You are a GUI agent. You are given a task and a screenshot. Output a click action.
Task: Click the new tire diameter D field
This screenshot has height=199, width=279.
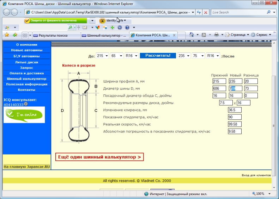coord(235,88)
